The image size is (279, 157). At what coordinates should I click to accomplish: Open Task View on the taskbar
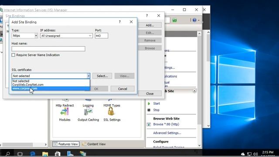[x=20, y=154]
